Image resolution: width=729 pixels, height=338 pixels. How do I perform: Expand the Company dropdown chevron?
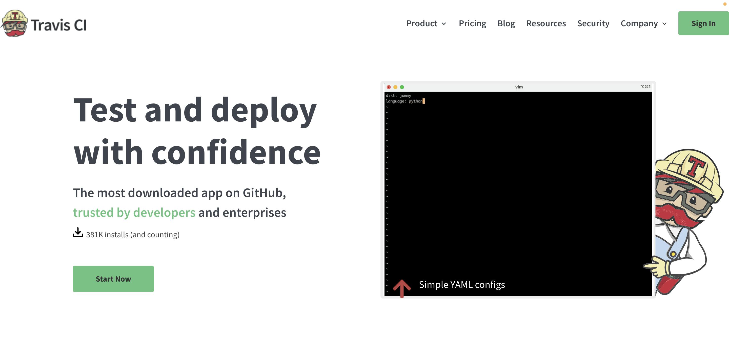[x=664, y=24]
